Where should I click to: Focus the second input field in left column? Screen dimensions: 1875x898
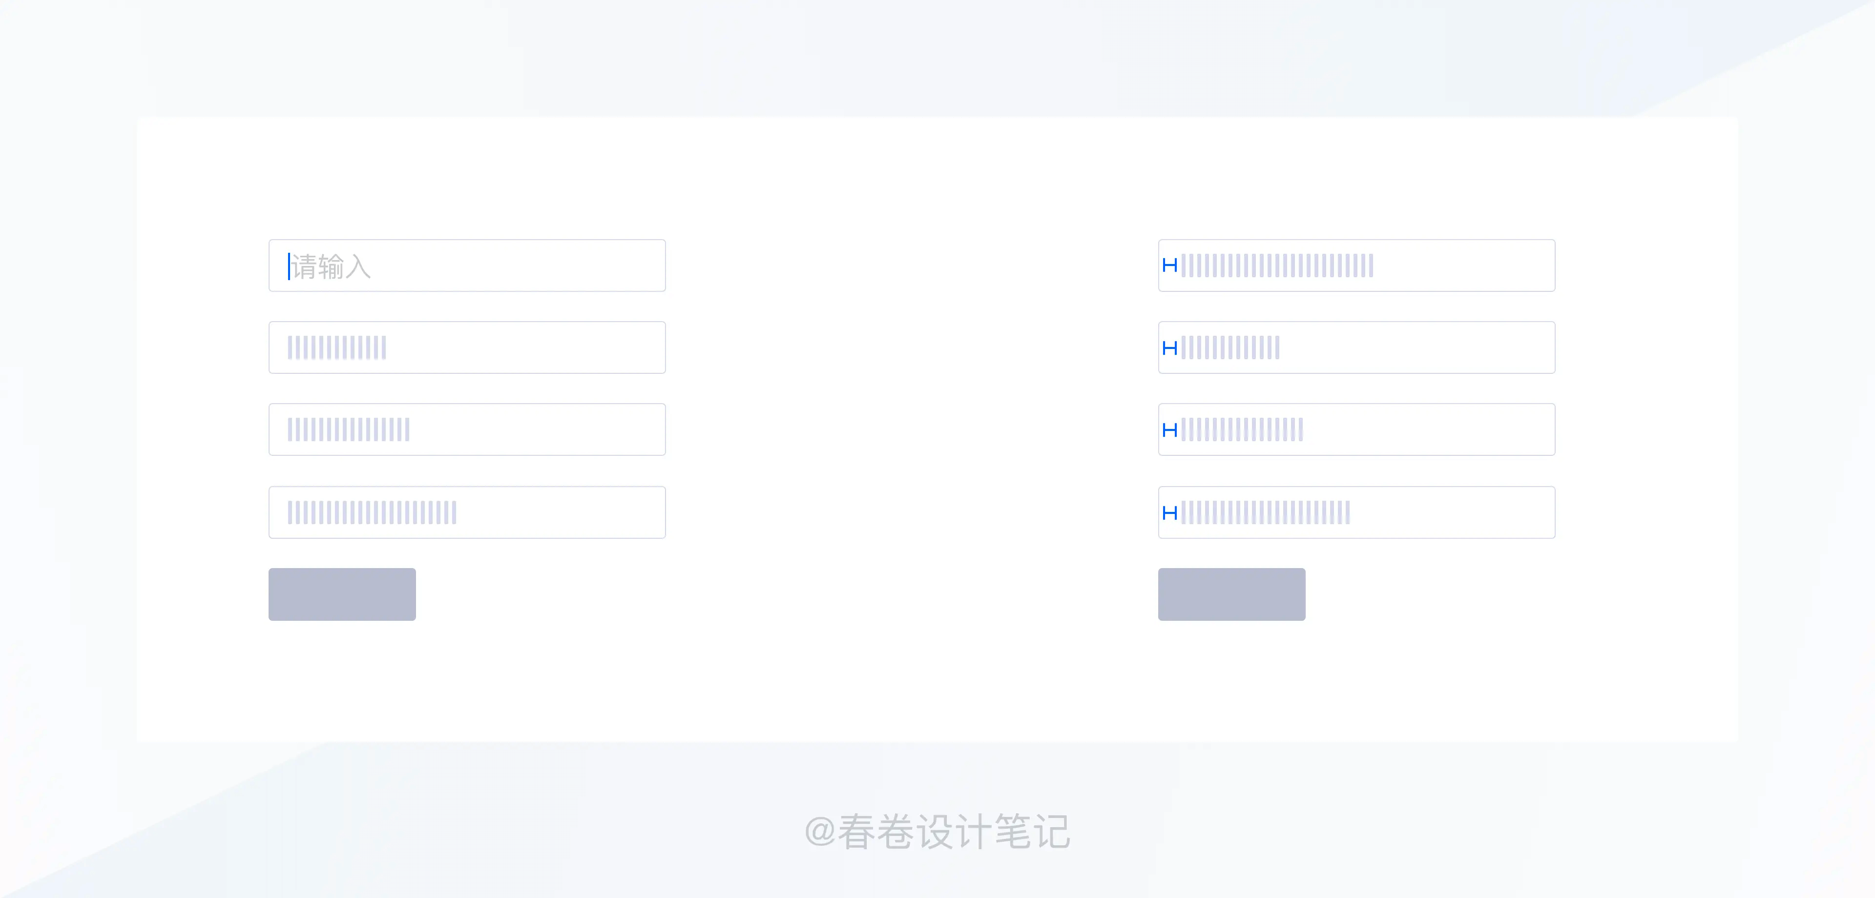click(x=467, y=348)
